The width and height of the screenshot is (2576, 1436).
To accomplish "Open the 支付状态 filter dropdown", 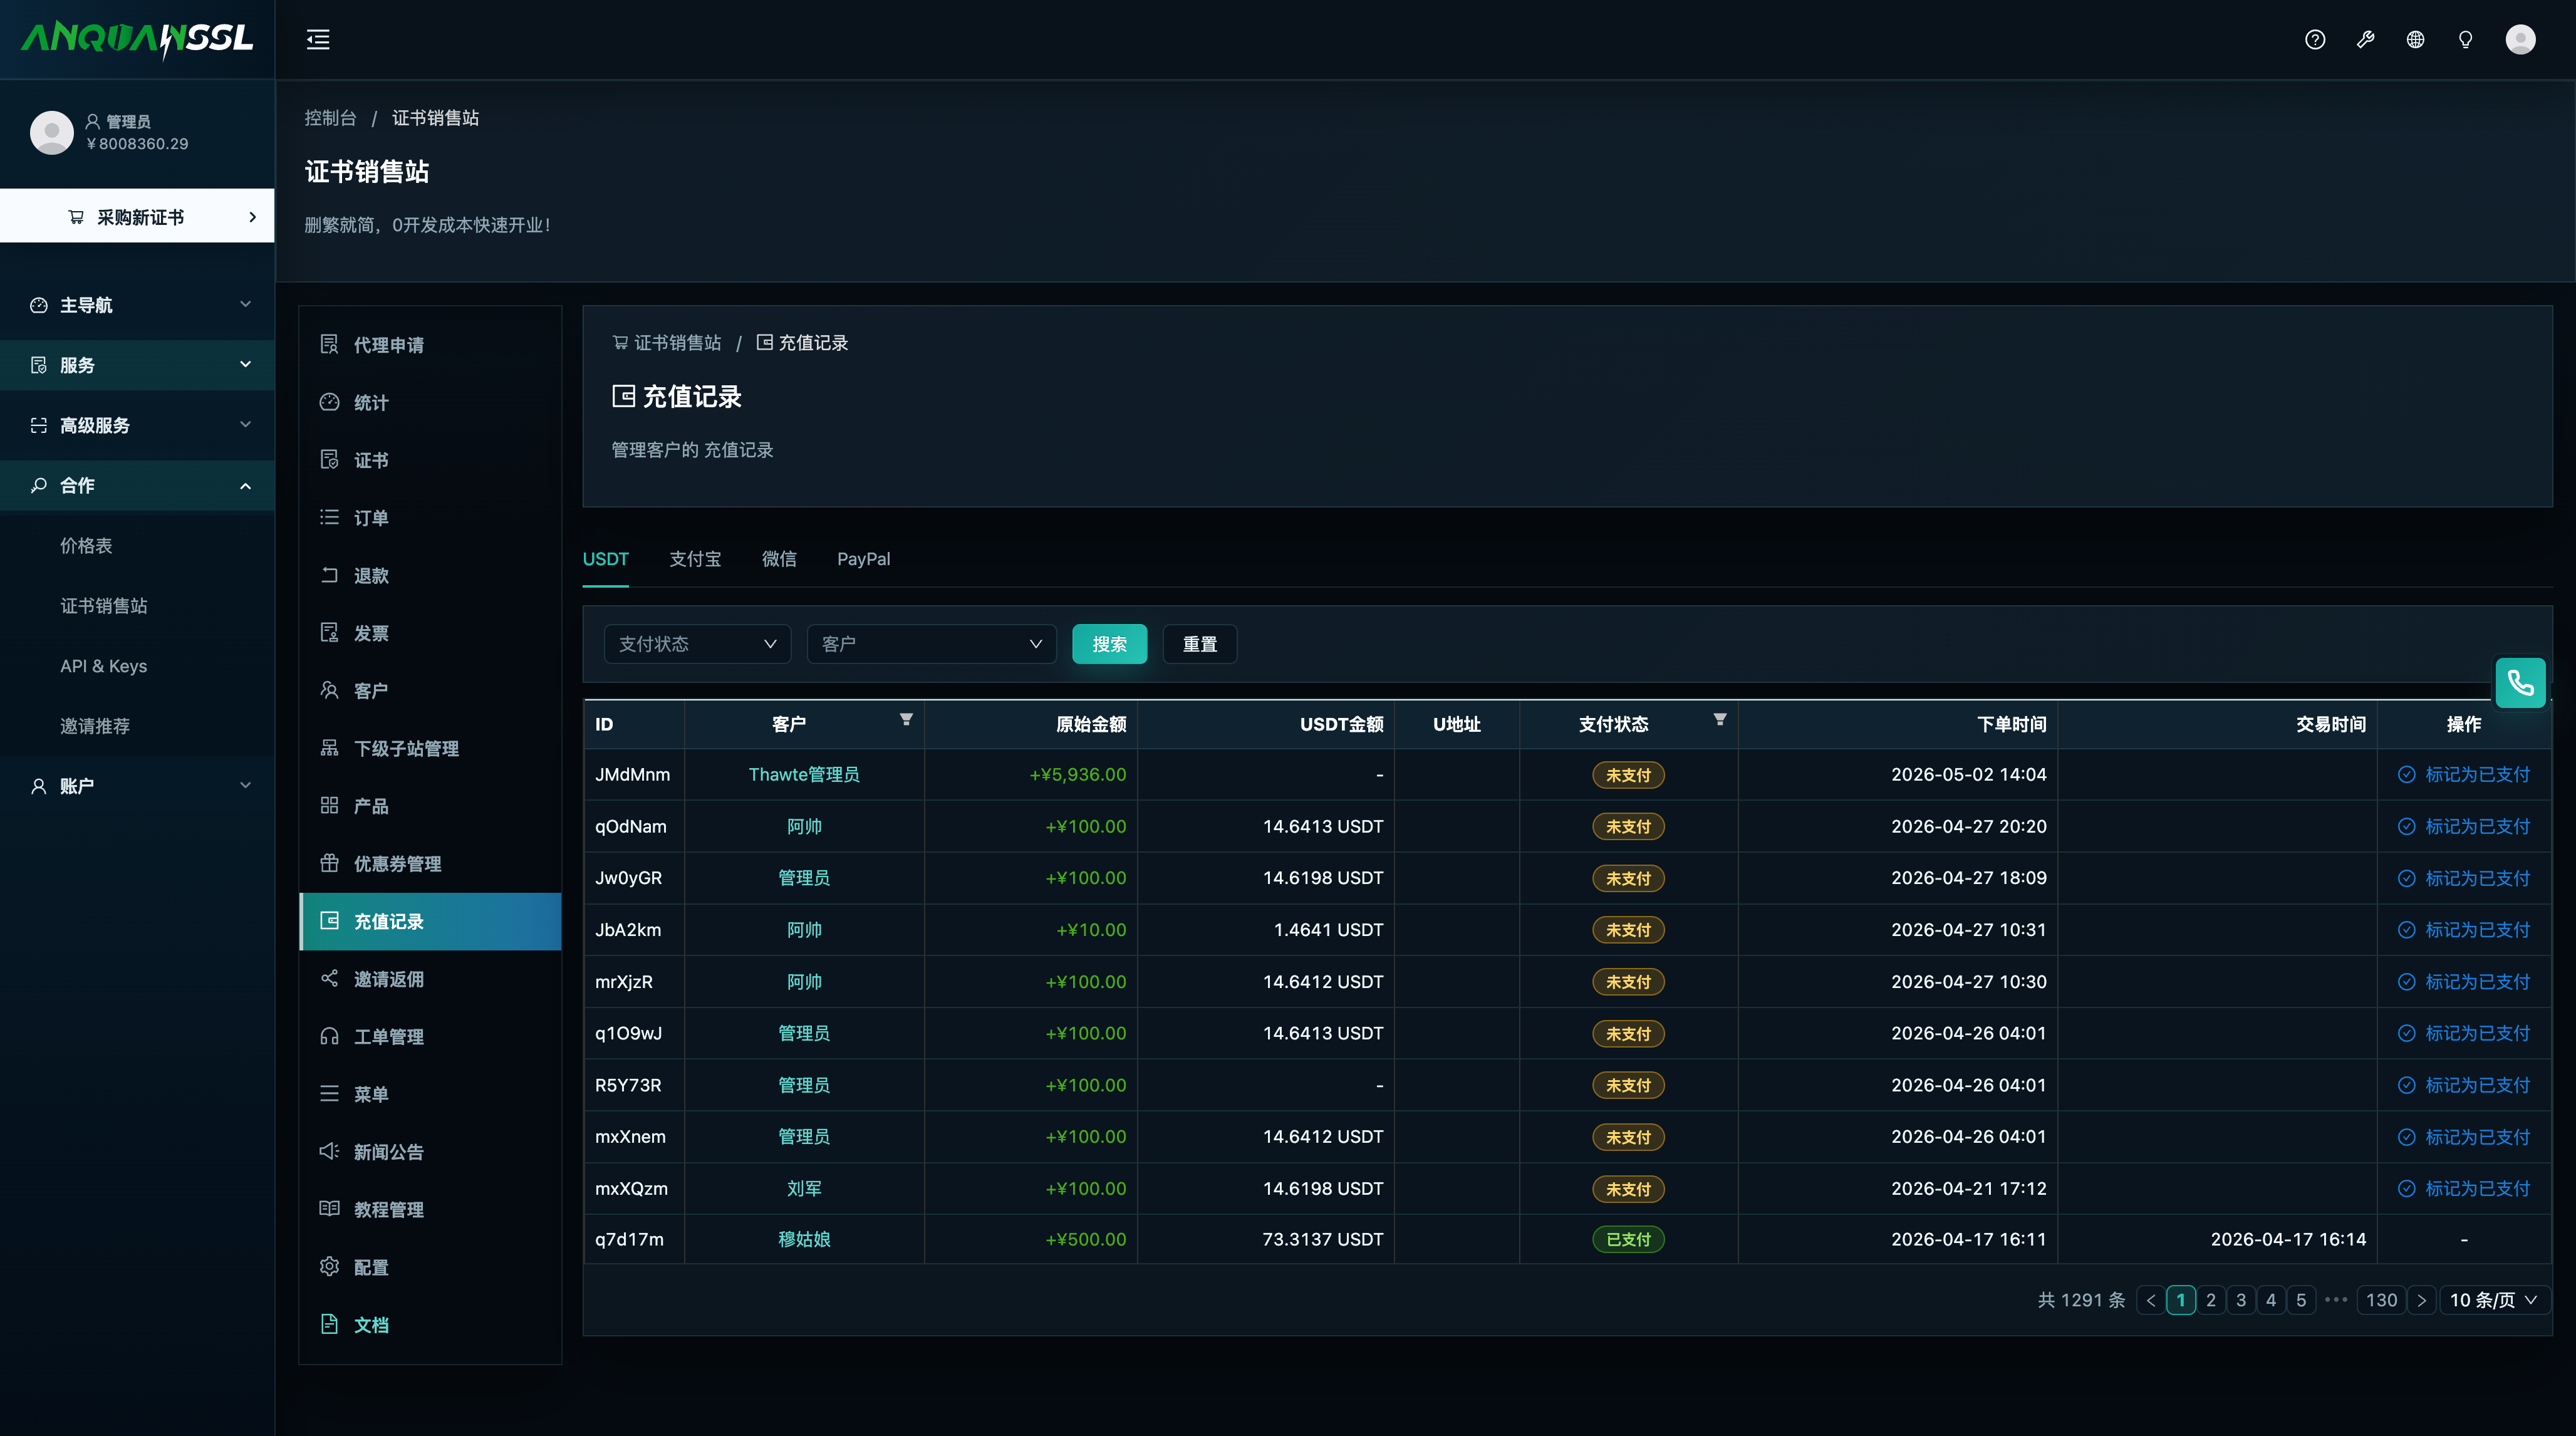I will click(697, 644).
